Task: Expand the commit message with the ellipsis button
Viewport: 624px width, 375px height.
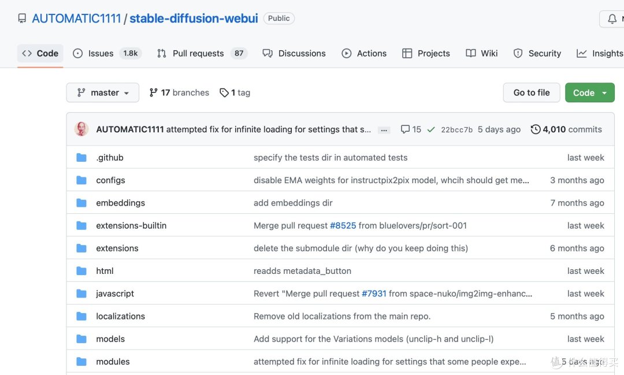Action: click(x=384, y=130)
